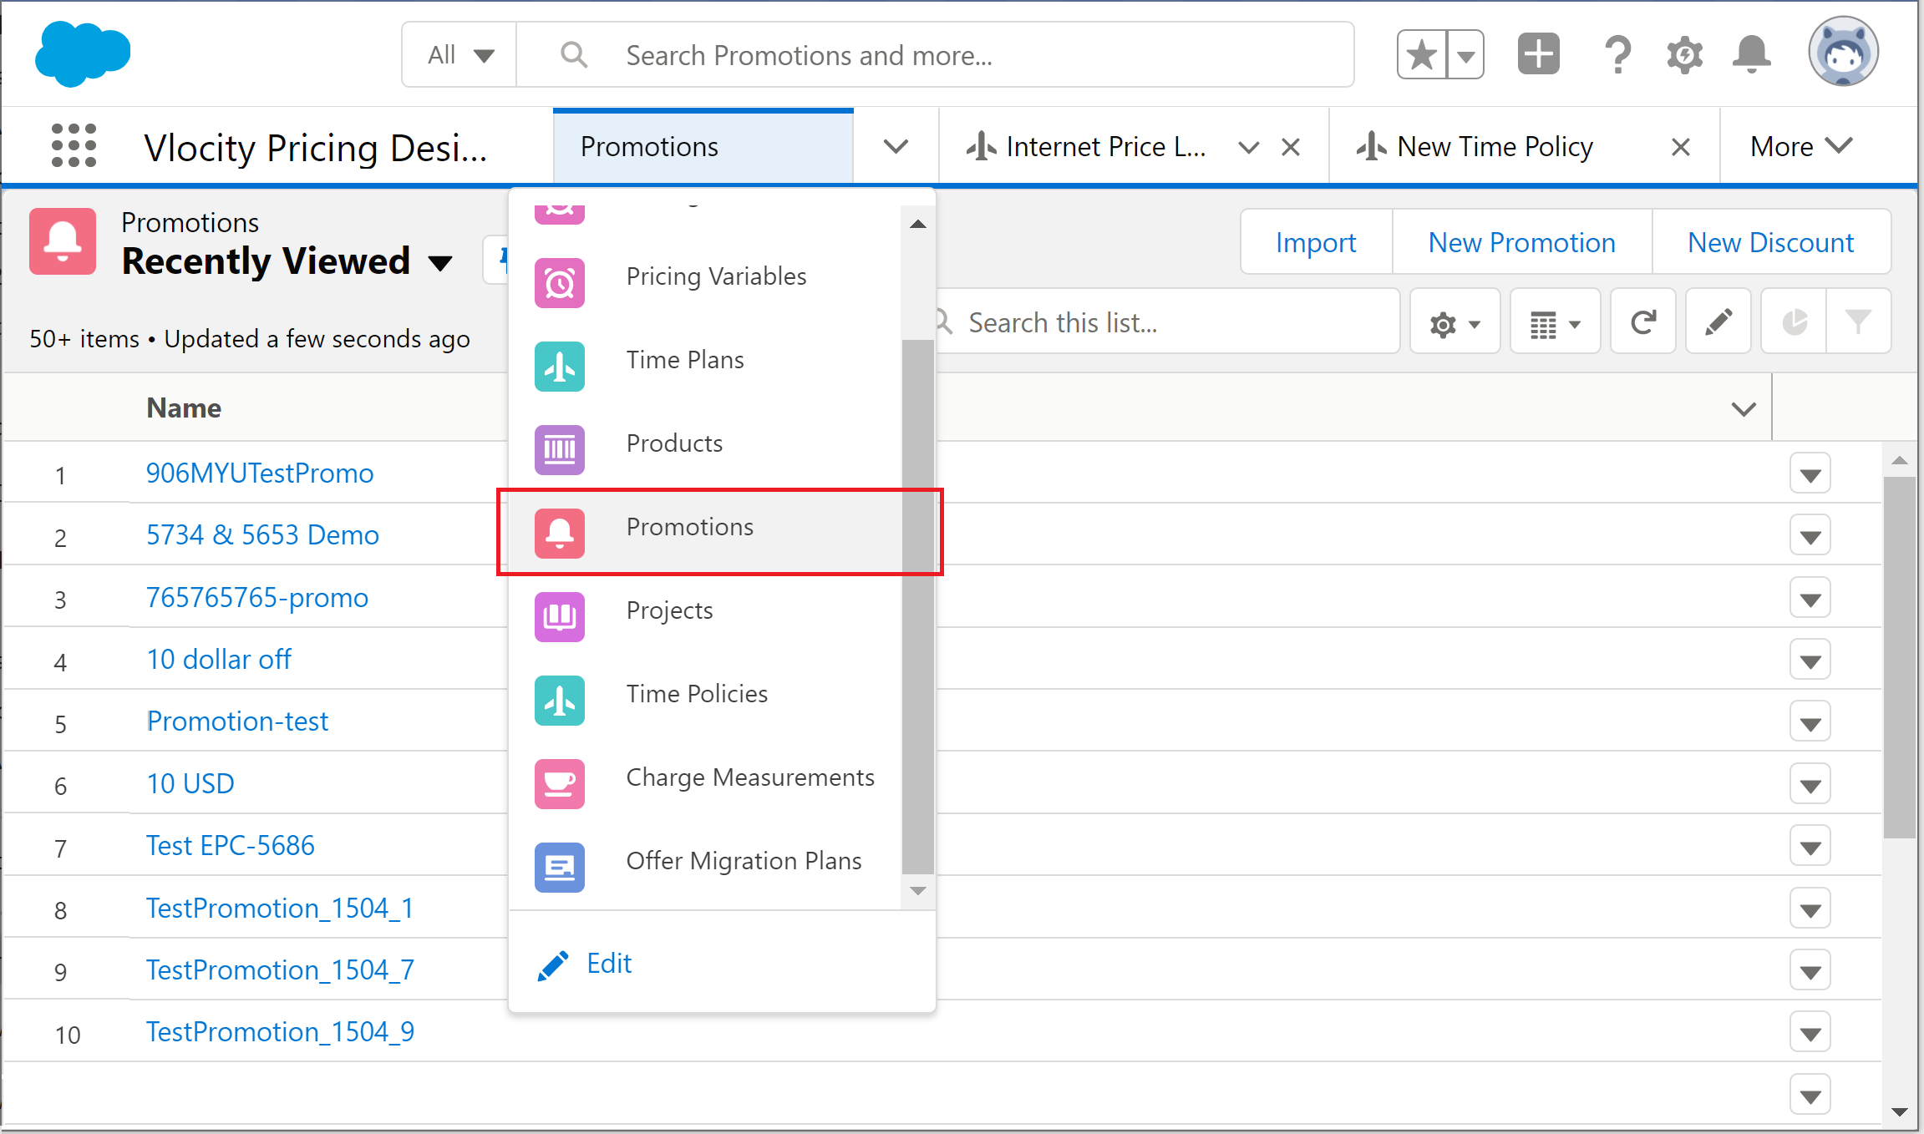Viewport: 1924px width, 1134px height.
Task: Click the Search this list field
Action: 1166,322
